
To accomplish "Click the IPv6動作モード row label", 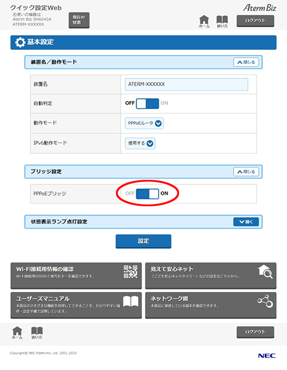I will (x=51, y=143).
